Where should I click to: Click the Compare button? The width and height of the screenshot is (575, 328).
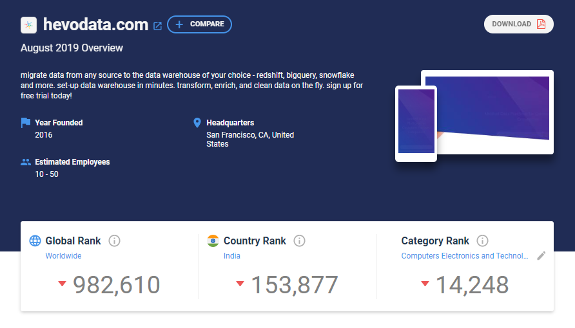[199, 24]
